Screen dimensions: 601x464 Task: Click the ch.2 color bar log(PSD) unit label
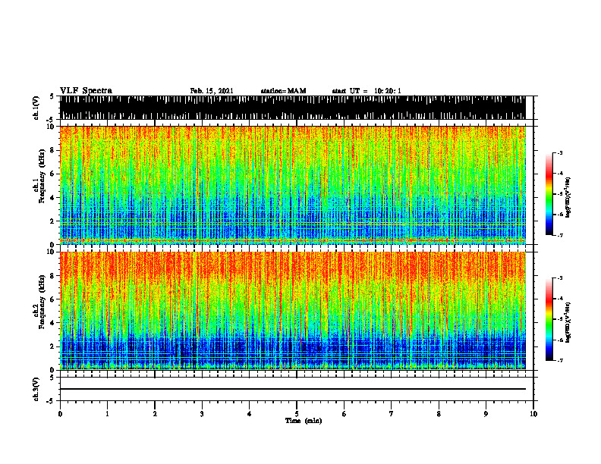[x=568, y=323]
